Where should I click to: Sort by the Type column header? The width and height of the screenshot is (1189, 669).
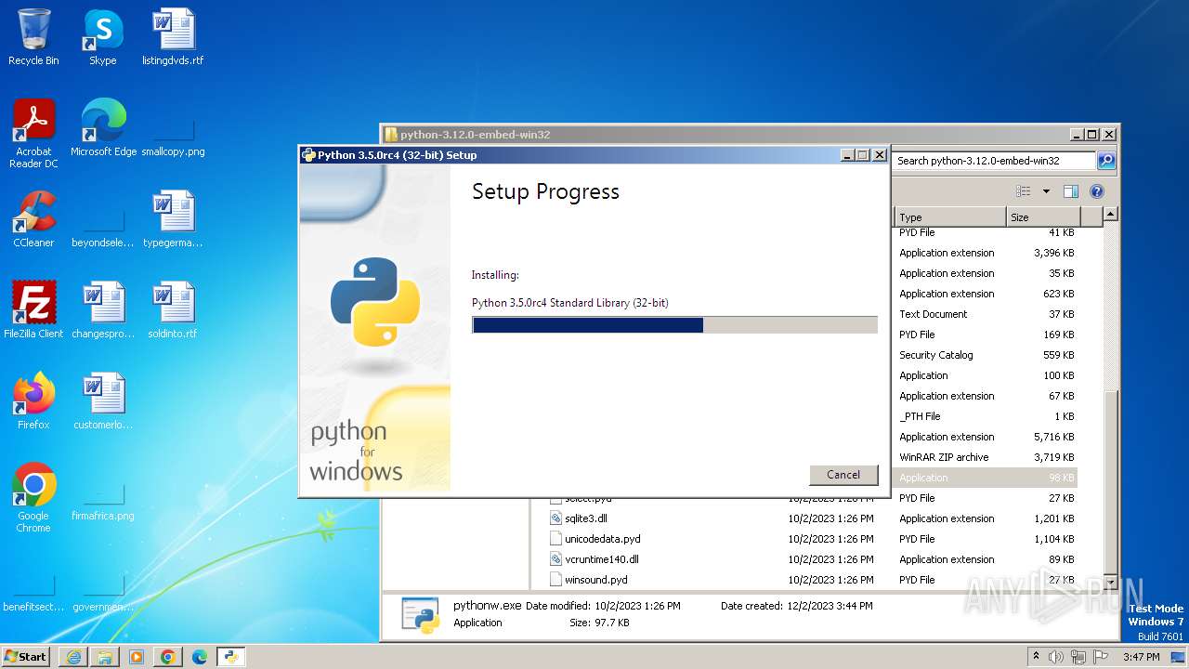tap(949, 217)
